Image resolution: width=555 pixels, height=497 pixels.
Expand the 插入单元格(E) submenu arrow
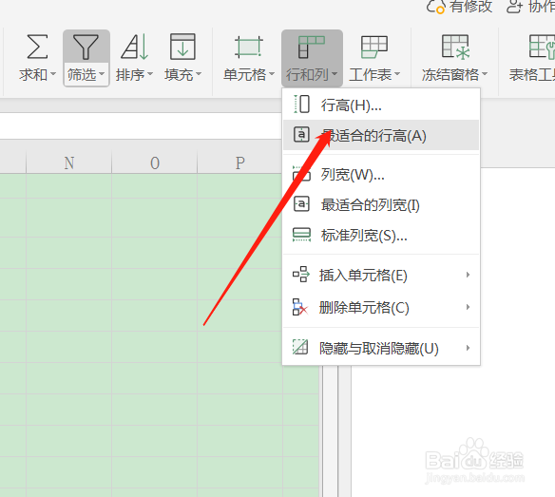[468, 275]
